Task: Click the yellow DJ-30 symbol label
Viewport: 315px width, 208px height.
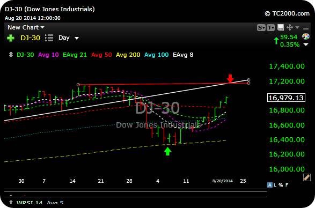Action: (x=31, y=38)
